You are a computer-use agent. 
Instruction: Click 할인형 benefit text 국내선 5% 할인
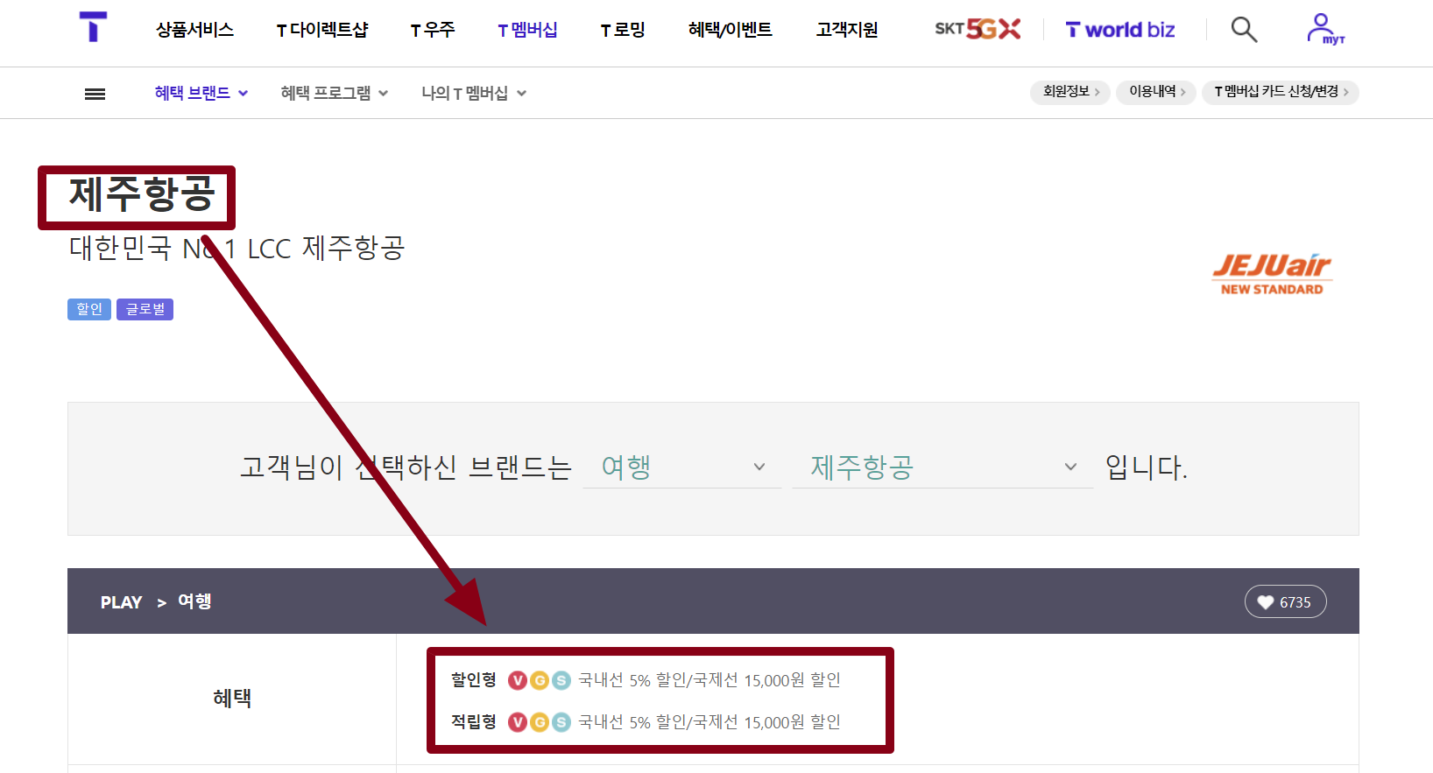(709, 680)
